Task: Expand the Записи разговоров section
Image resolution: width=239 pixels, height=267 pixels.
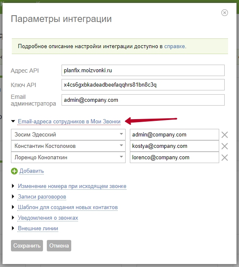Action: click(42, 197)
